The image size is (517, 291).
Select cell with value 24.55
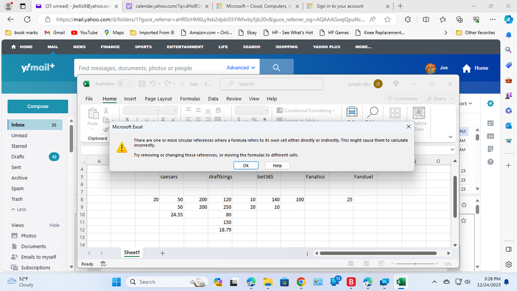pyautogui.click(x=171, y=214)
